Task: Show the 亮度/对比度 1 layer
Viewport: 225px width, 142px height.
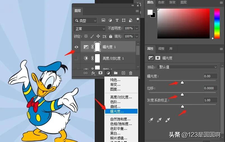Action: coord(76,58)
